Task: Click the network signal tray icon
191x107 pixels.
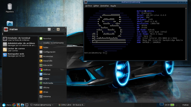Action: coord(180,105)
